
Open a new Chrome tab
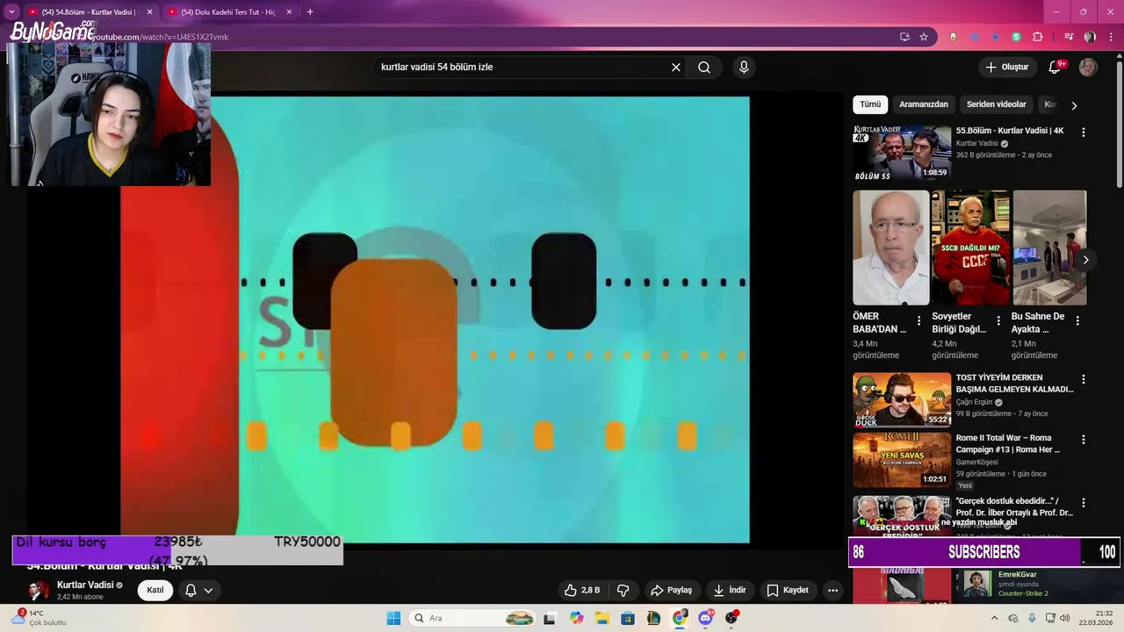[x=310, y=11]
